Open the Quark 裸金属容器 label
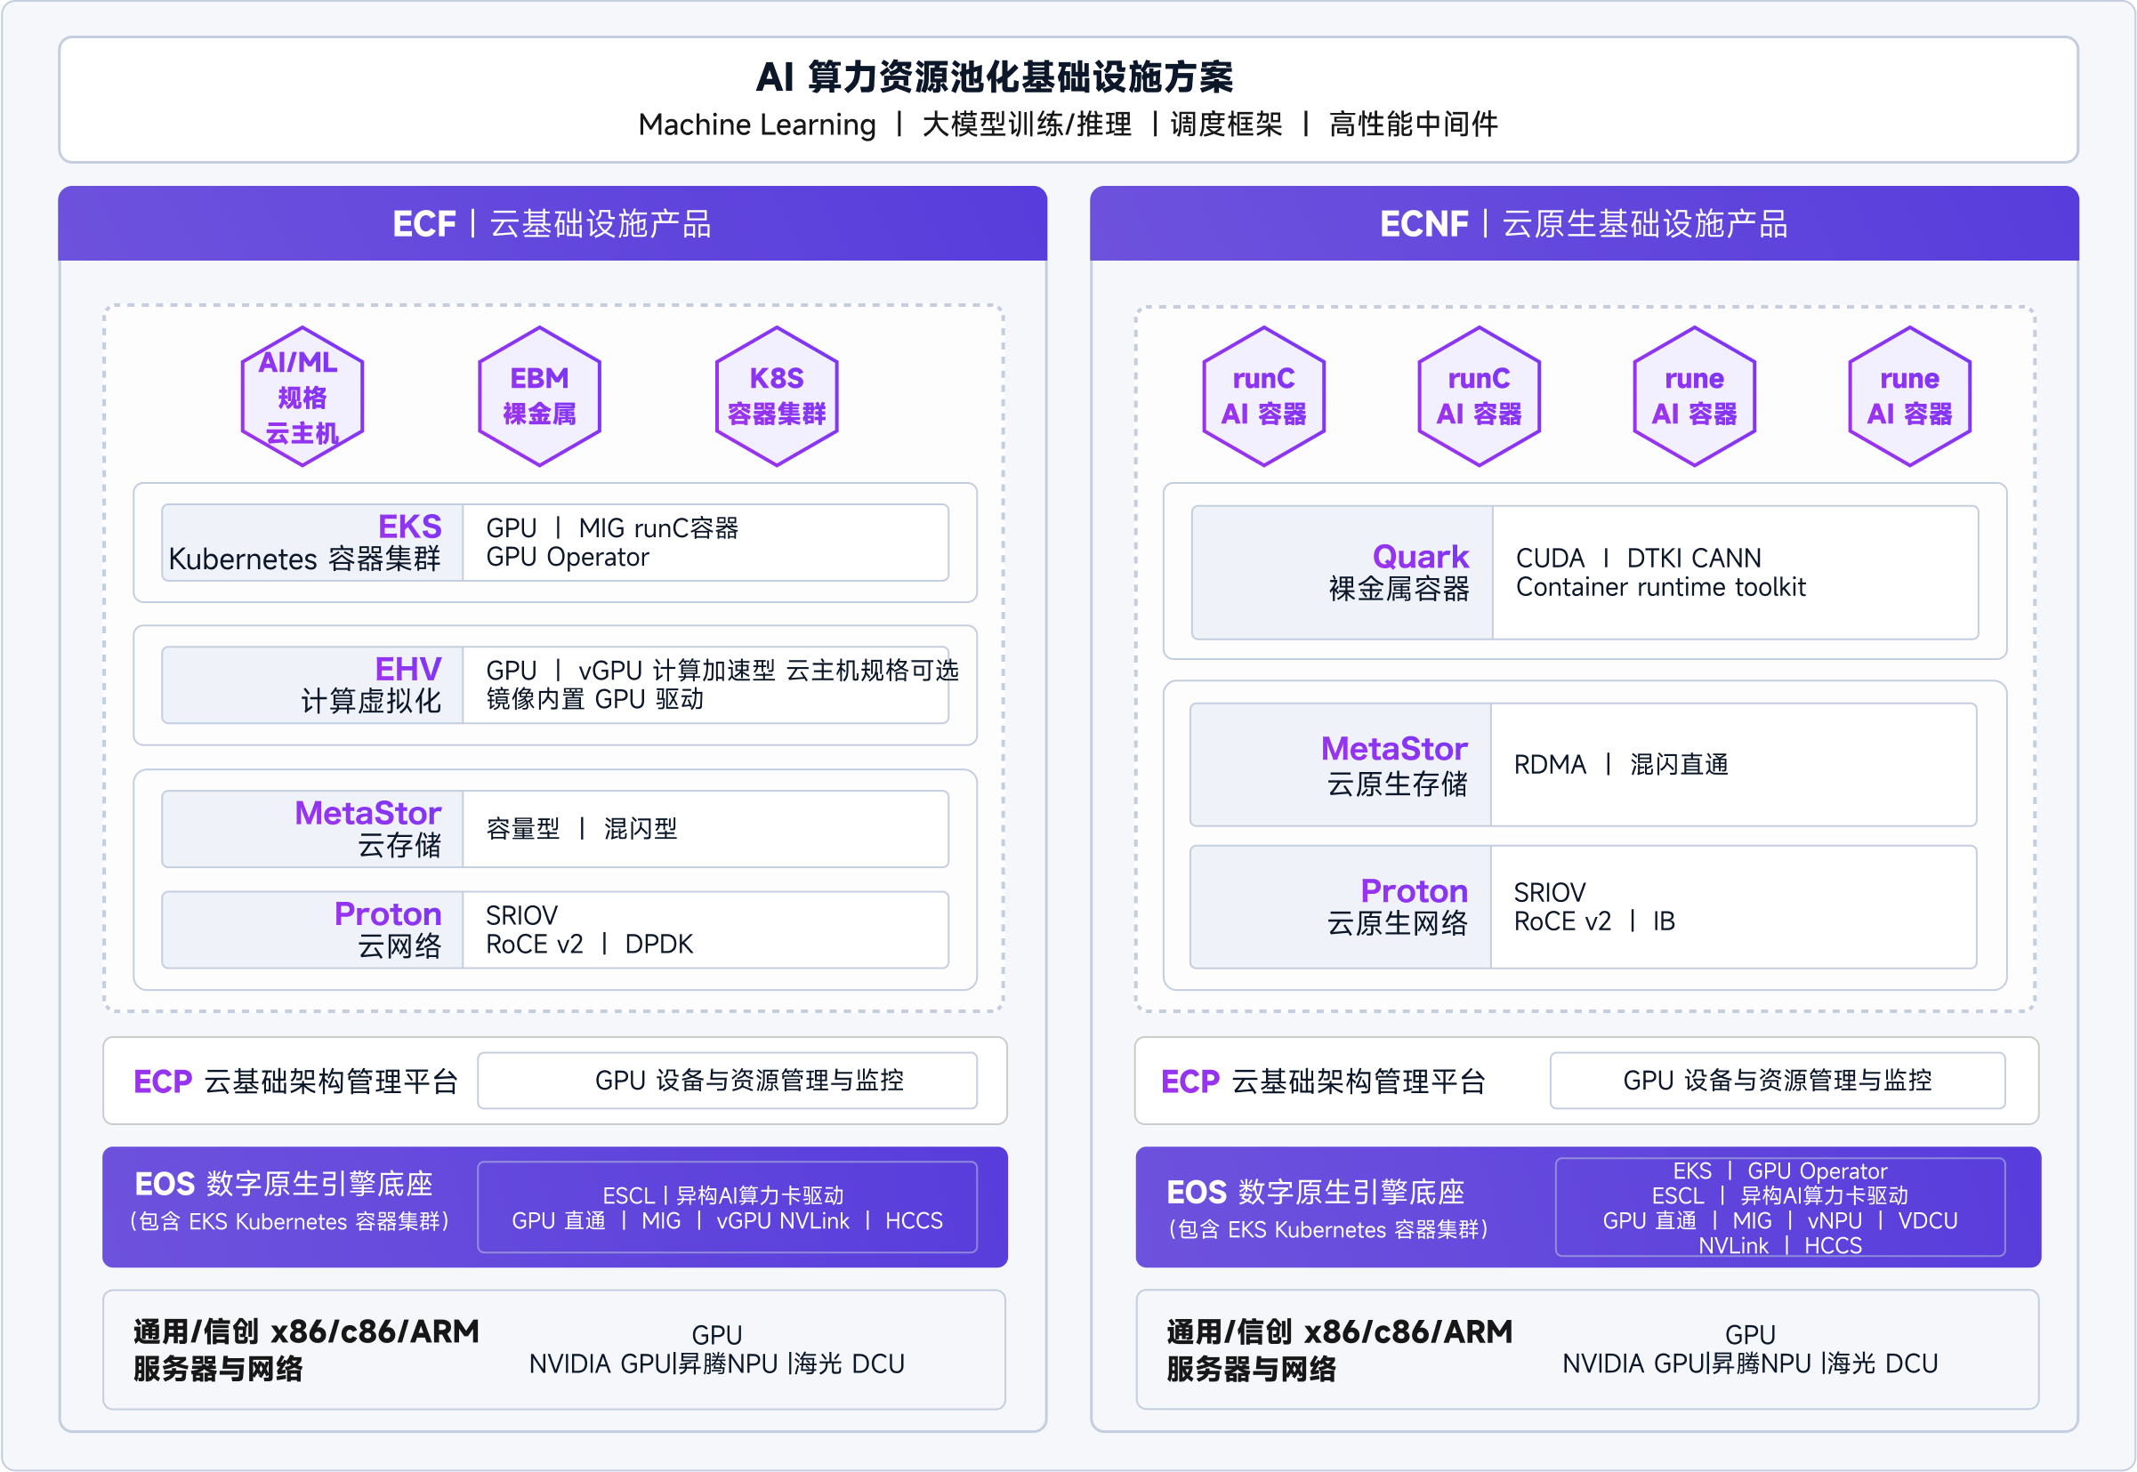This screenshot has width=2137, height=1472. pyautogui.click(x=1342, y=572)
